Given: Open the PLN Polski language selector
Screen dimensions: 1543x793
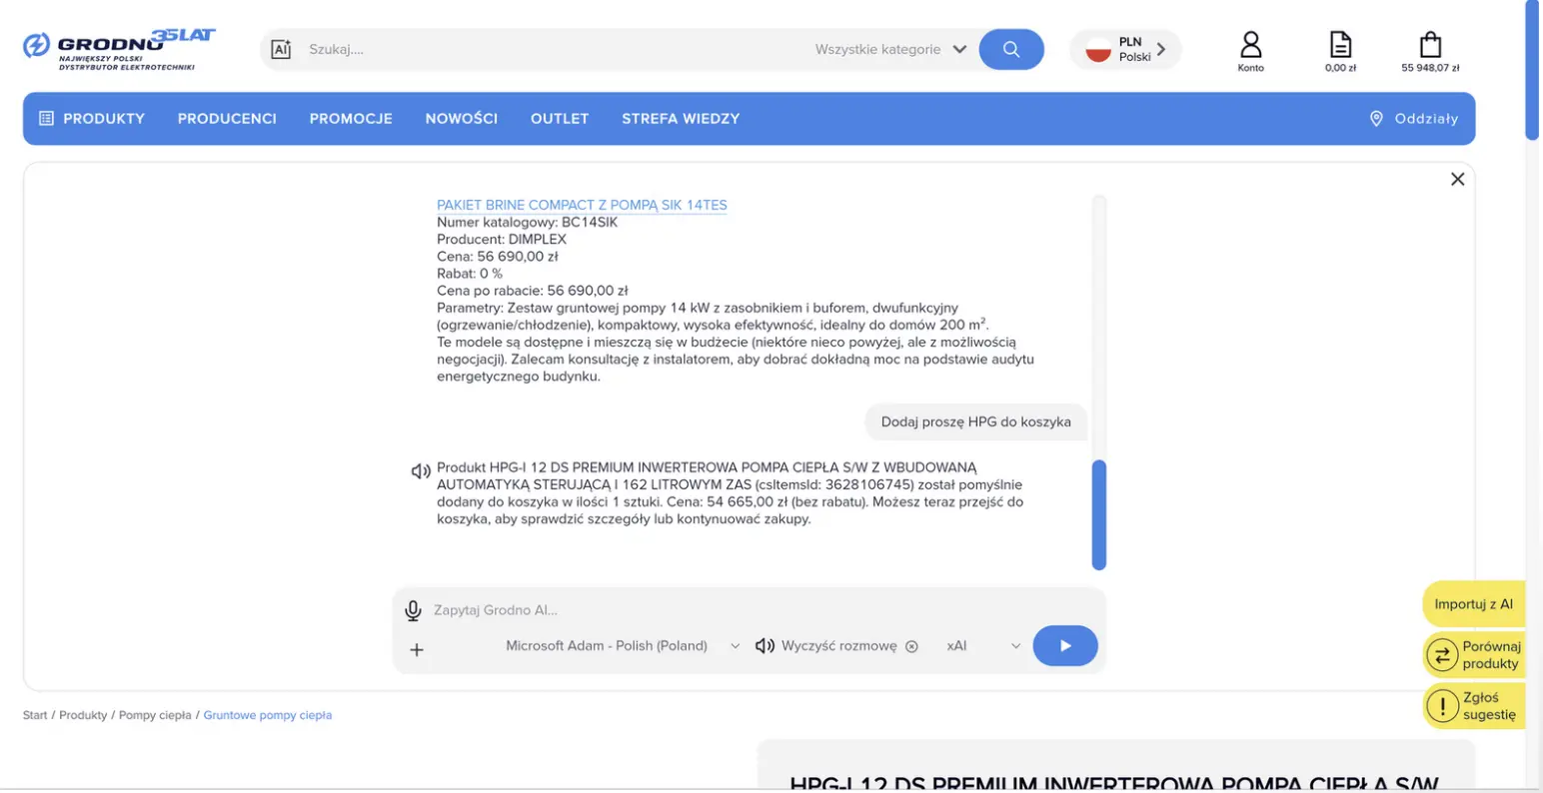Looking at the screenshot, I should (x=1126, y=49).
